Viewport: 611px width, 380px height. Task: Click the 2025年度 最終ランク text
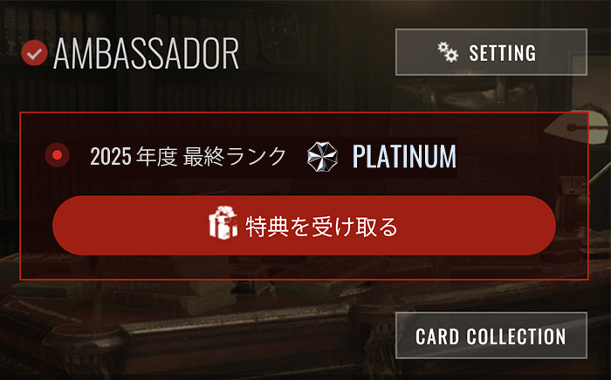189,156
